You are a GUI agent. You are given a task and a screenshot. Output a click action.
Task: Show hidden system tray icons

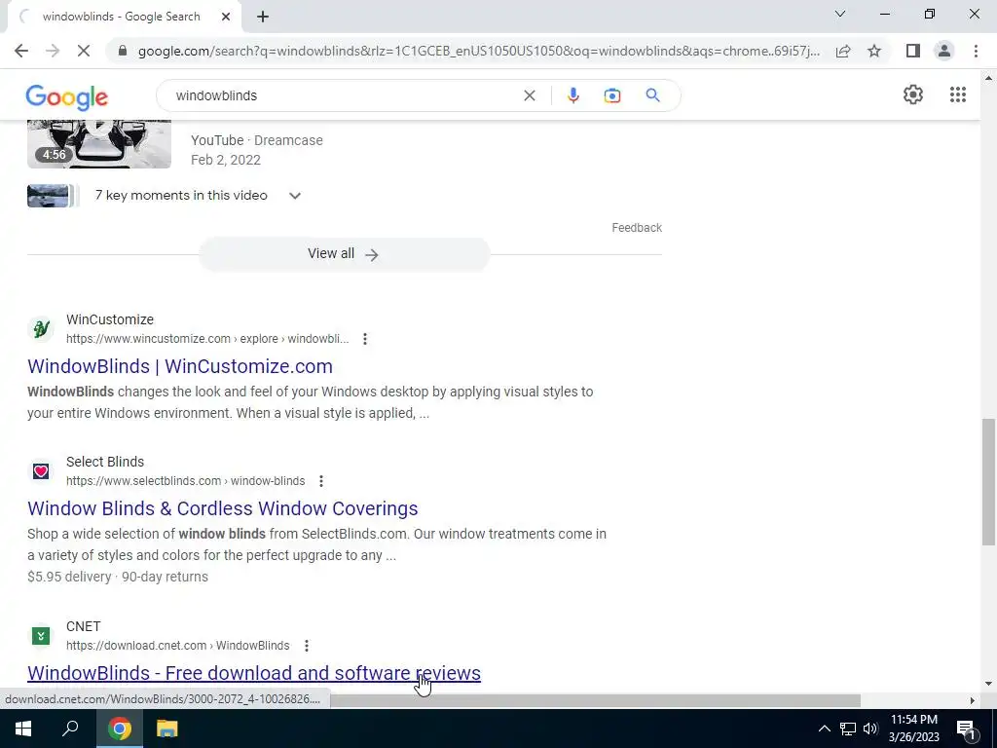824,729
